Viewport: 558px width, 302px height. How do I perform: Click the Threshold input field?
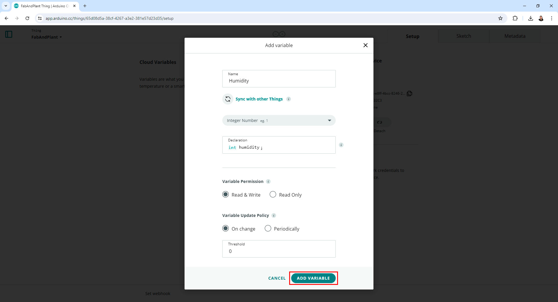(279, 249)
